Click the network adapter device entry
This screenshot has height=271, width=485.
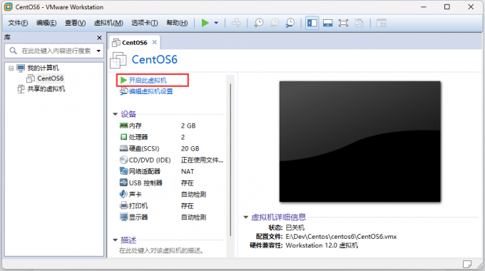tap(140, 171)
